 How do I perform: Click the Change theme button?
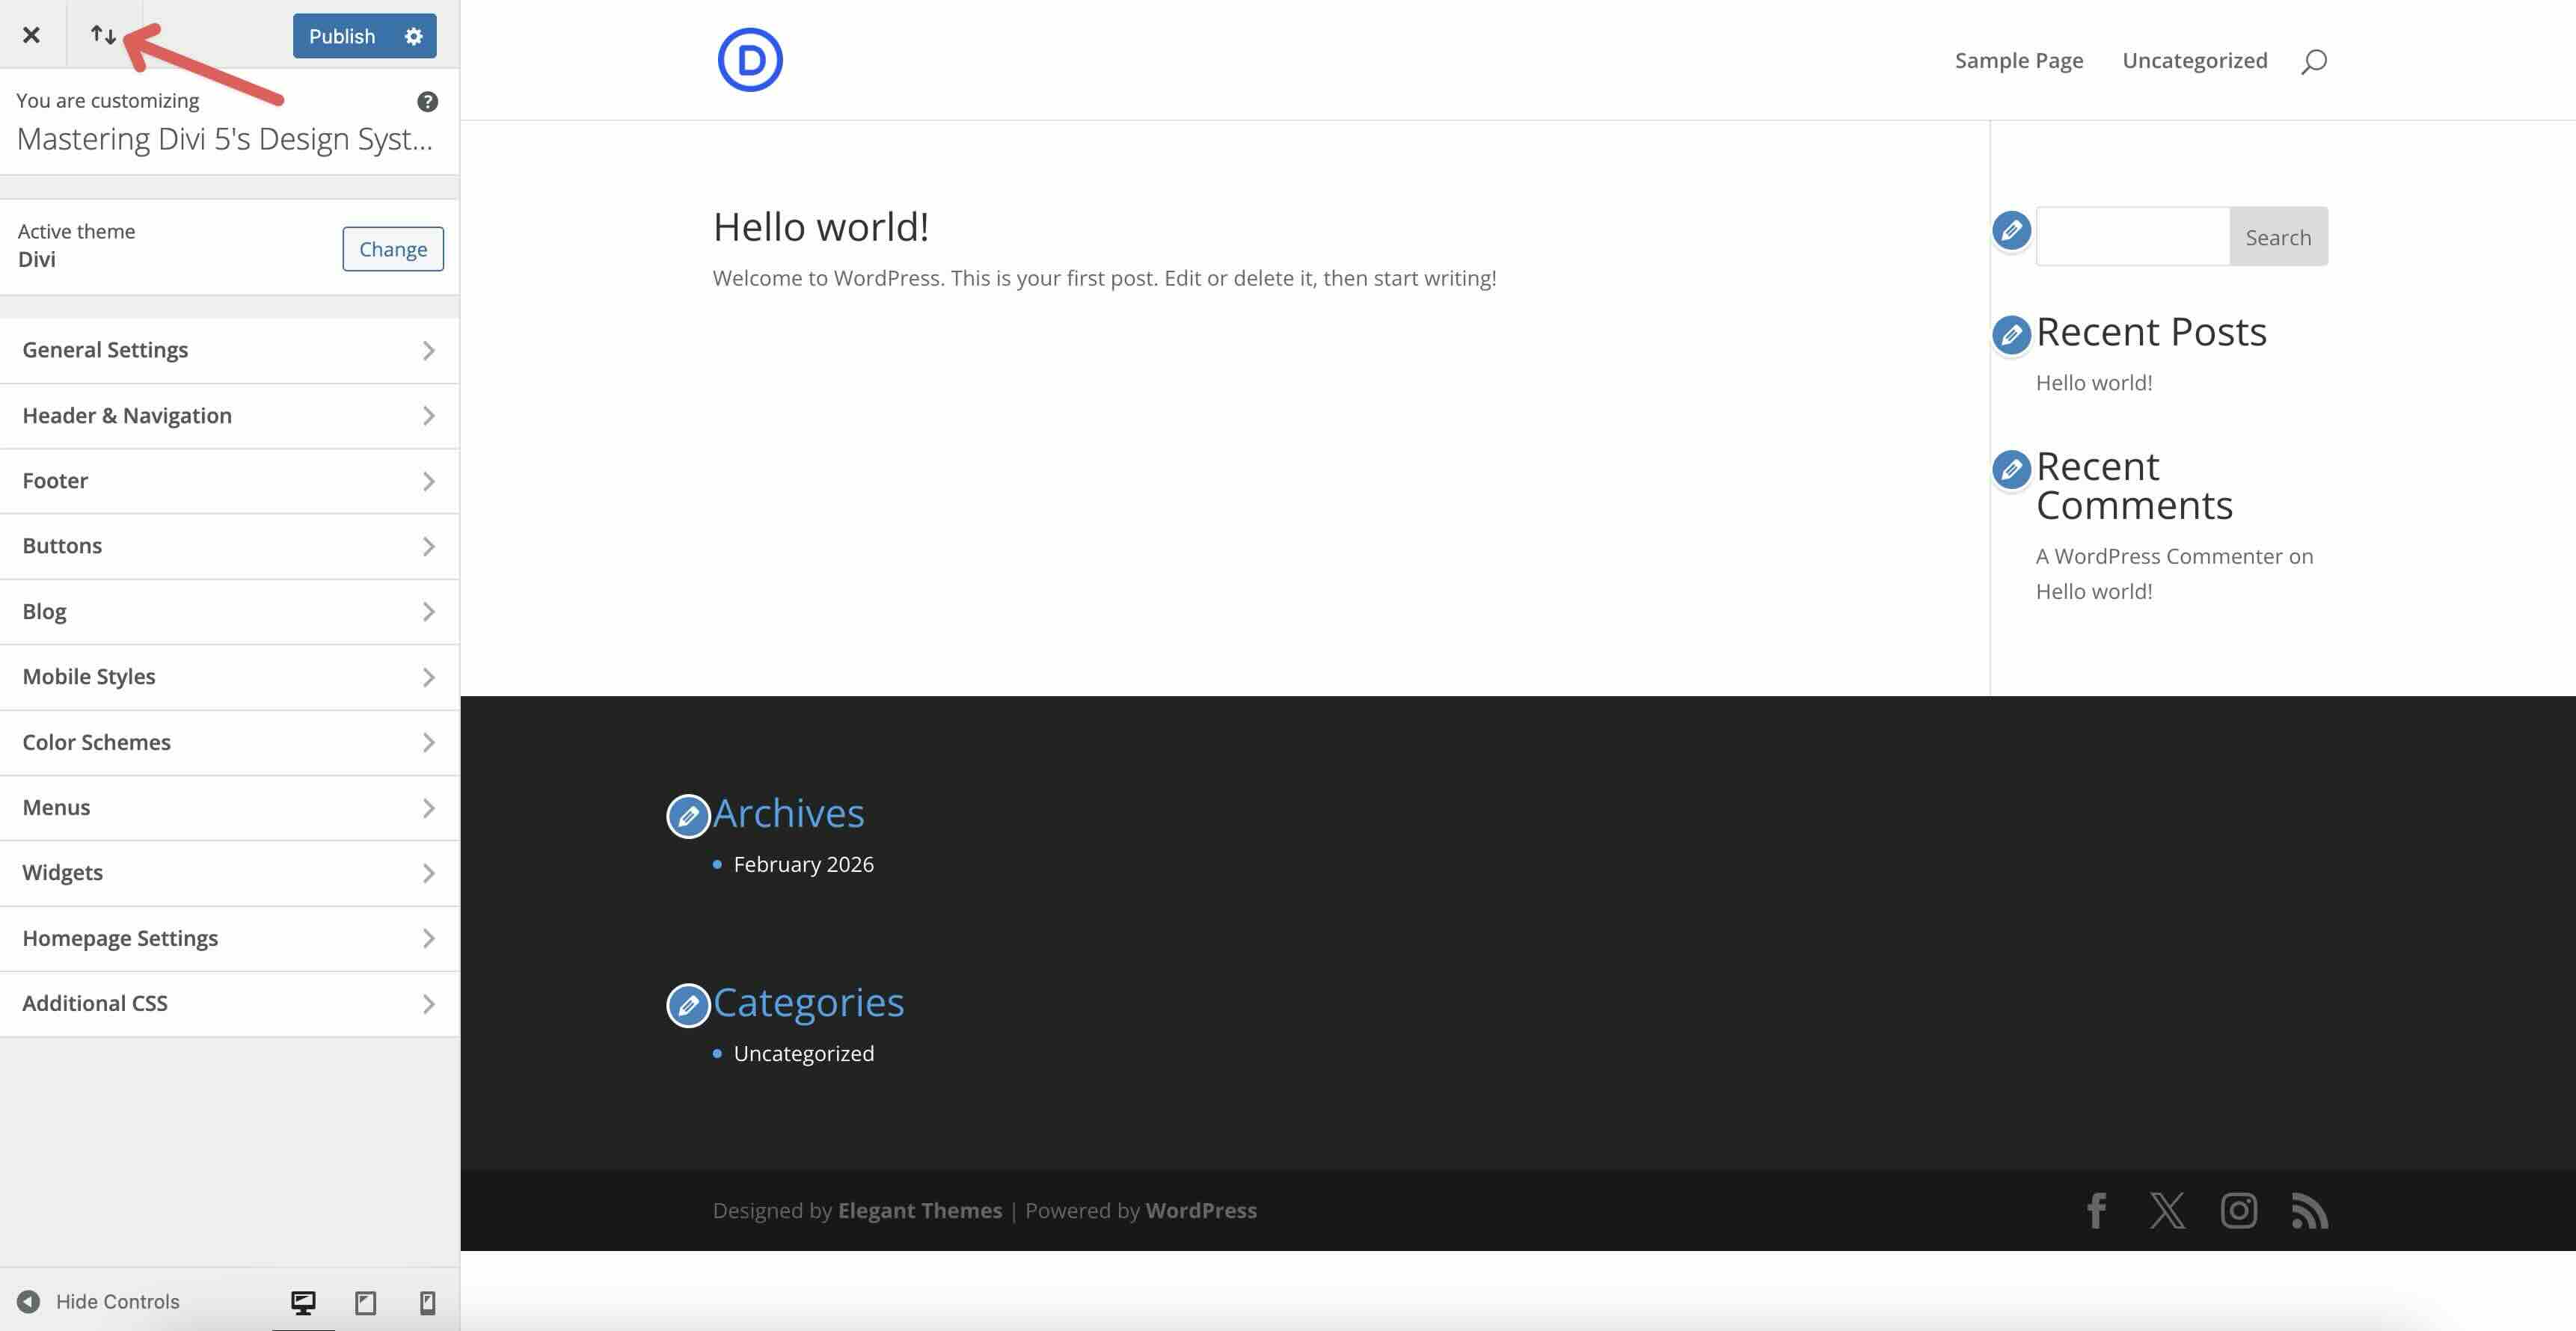[x=392, y=248]
